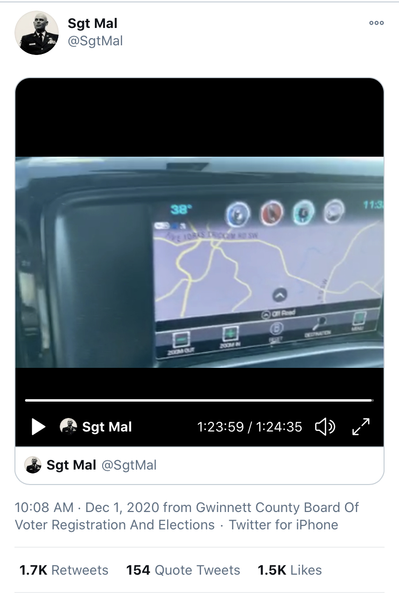Mute the video with speaker icon
Image resolution: width=399 pixels, height=593 pixels.
325,426
